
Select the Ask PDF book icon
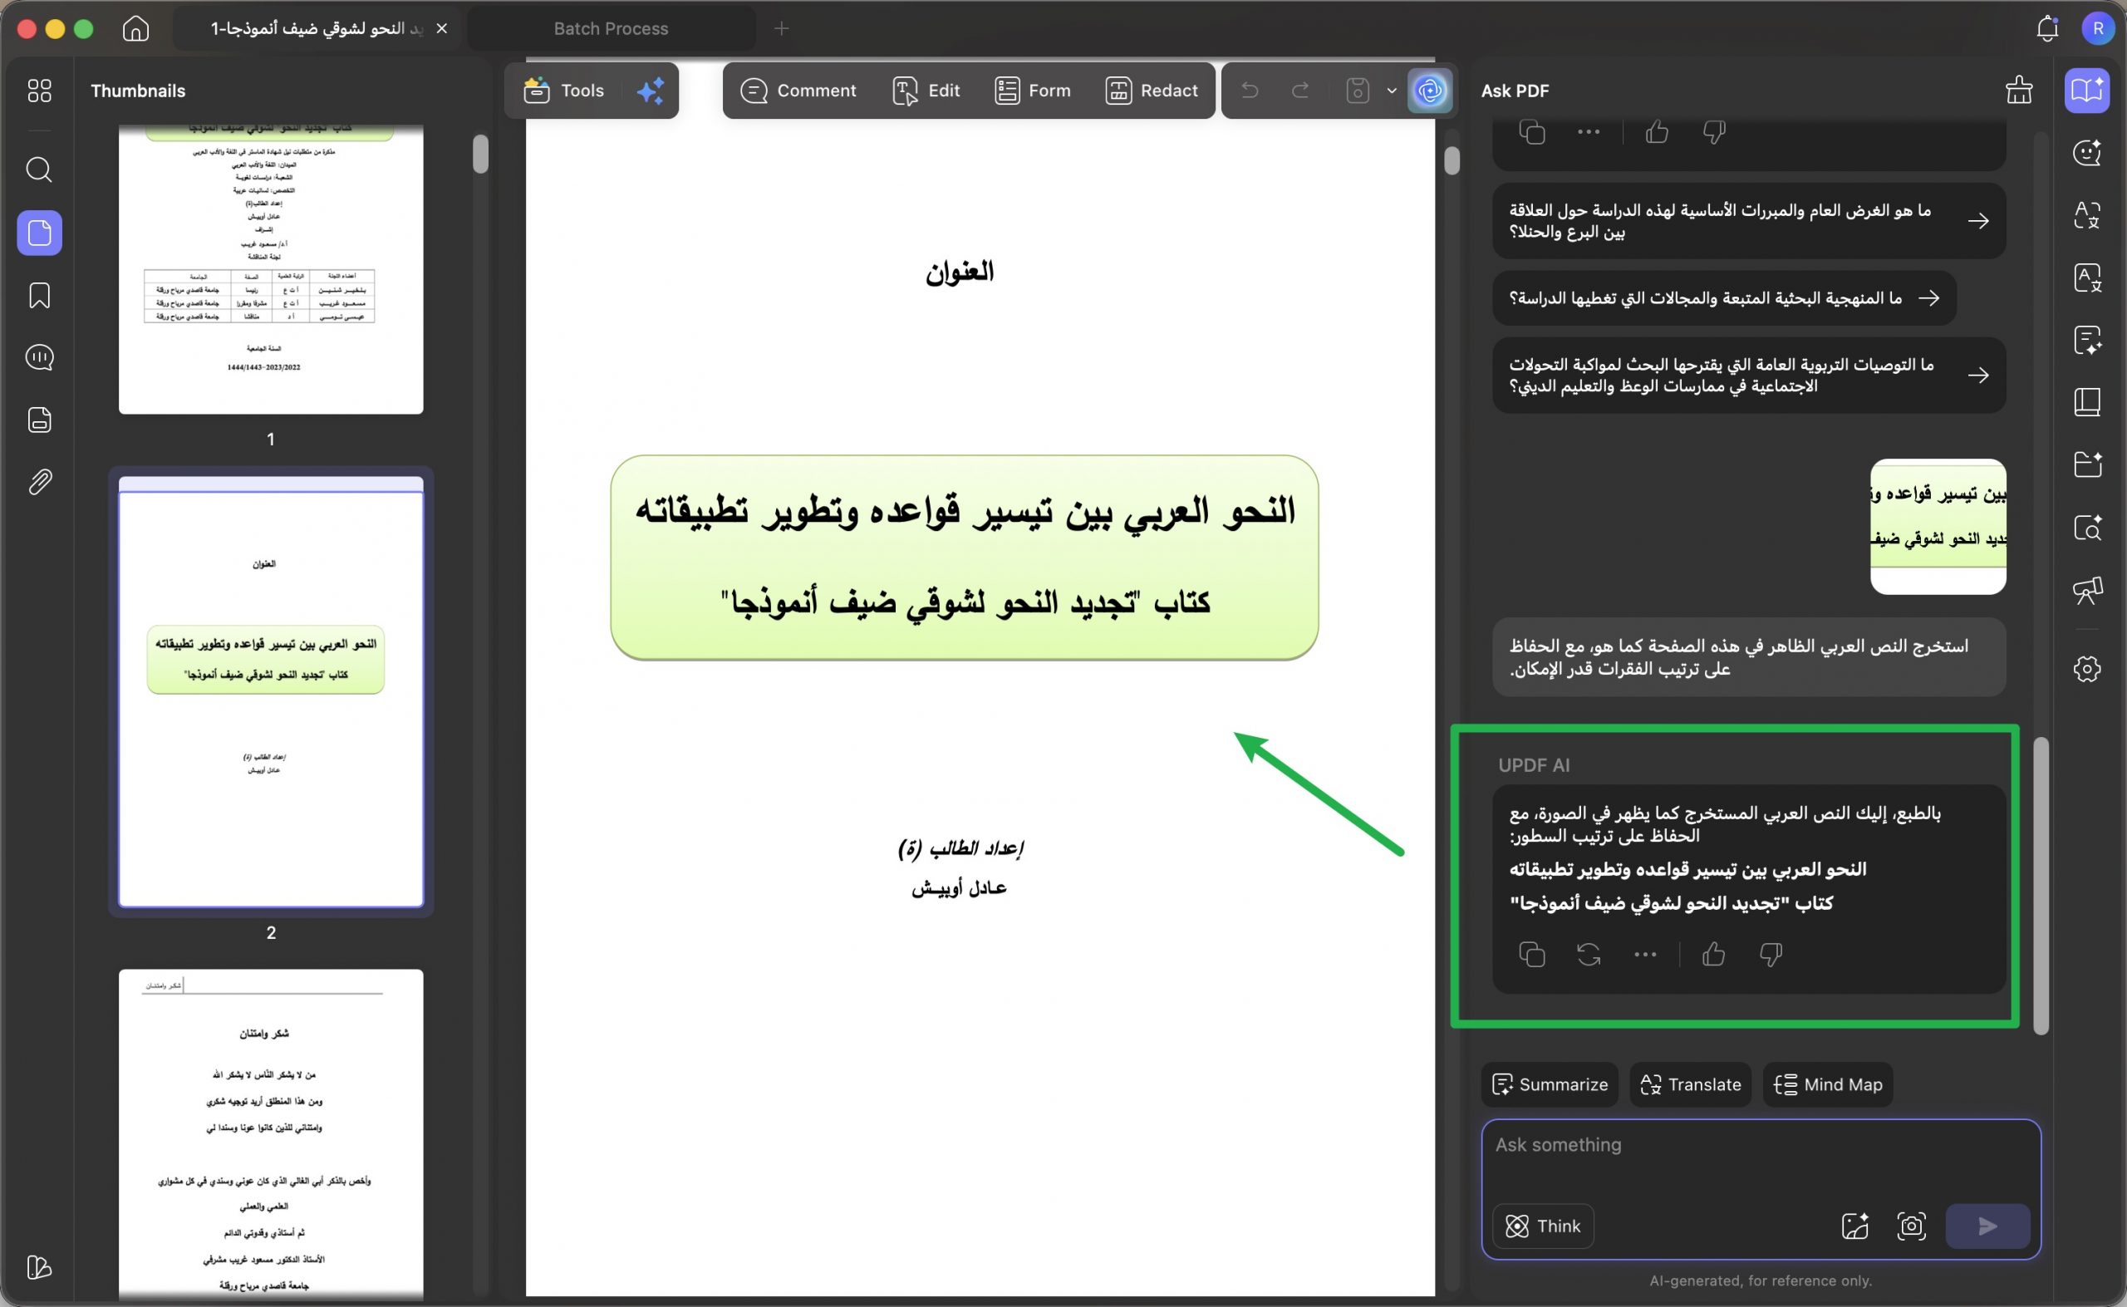(2087, 90)
